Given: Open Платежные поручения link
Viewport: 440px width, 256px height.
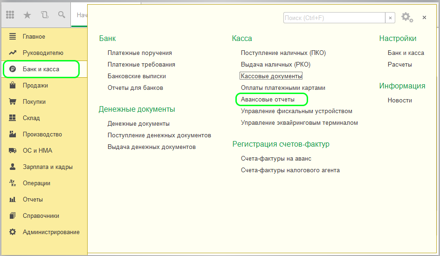Looking at the screenshot, I should point(139,53).
